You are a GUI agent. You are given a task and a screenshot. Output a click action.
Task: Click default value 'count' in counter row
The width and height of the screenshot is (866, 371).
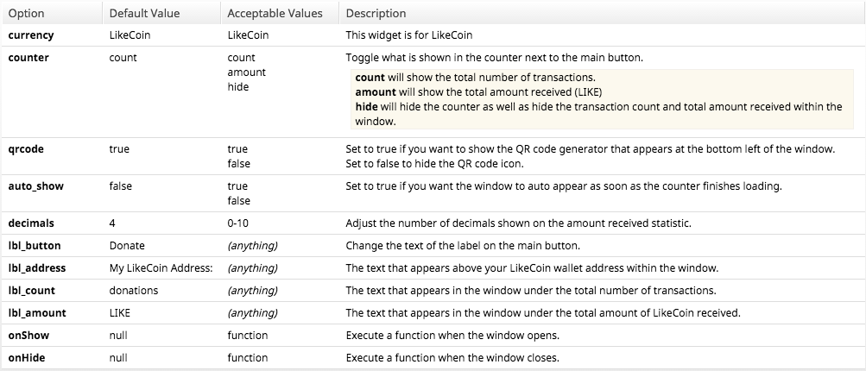pyautogui.click(x=123, y=58)
